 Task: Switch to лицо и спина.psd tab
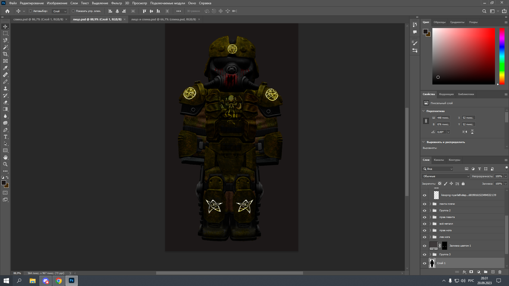pos(164,19)
